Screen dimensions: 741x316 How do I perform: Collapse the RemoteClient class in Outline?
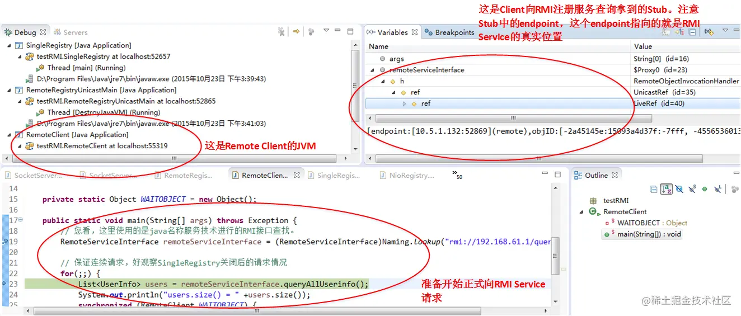582,211
